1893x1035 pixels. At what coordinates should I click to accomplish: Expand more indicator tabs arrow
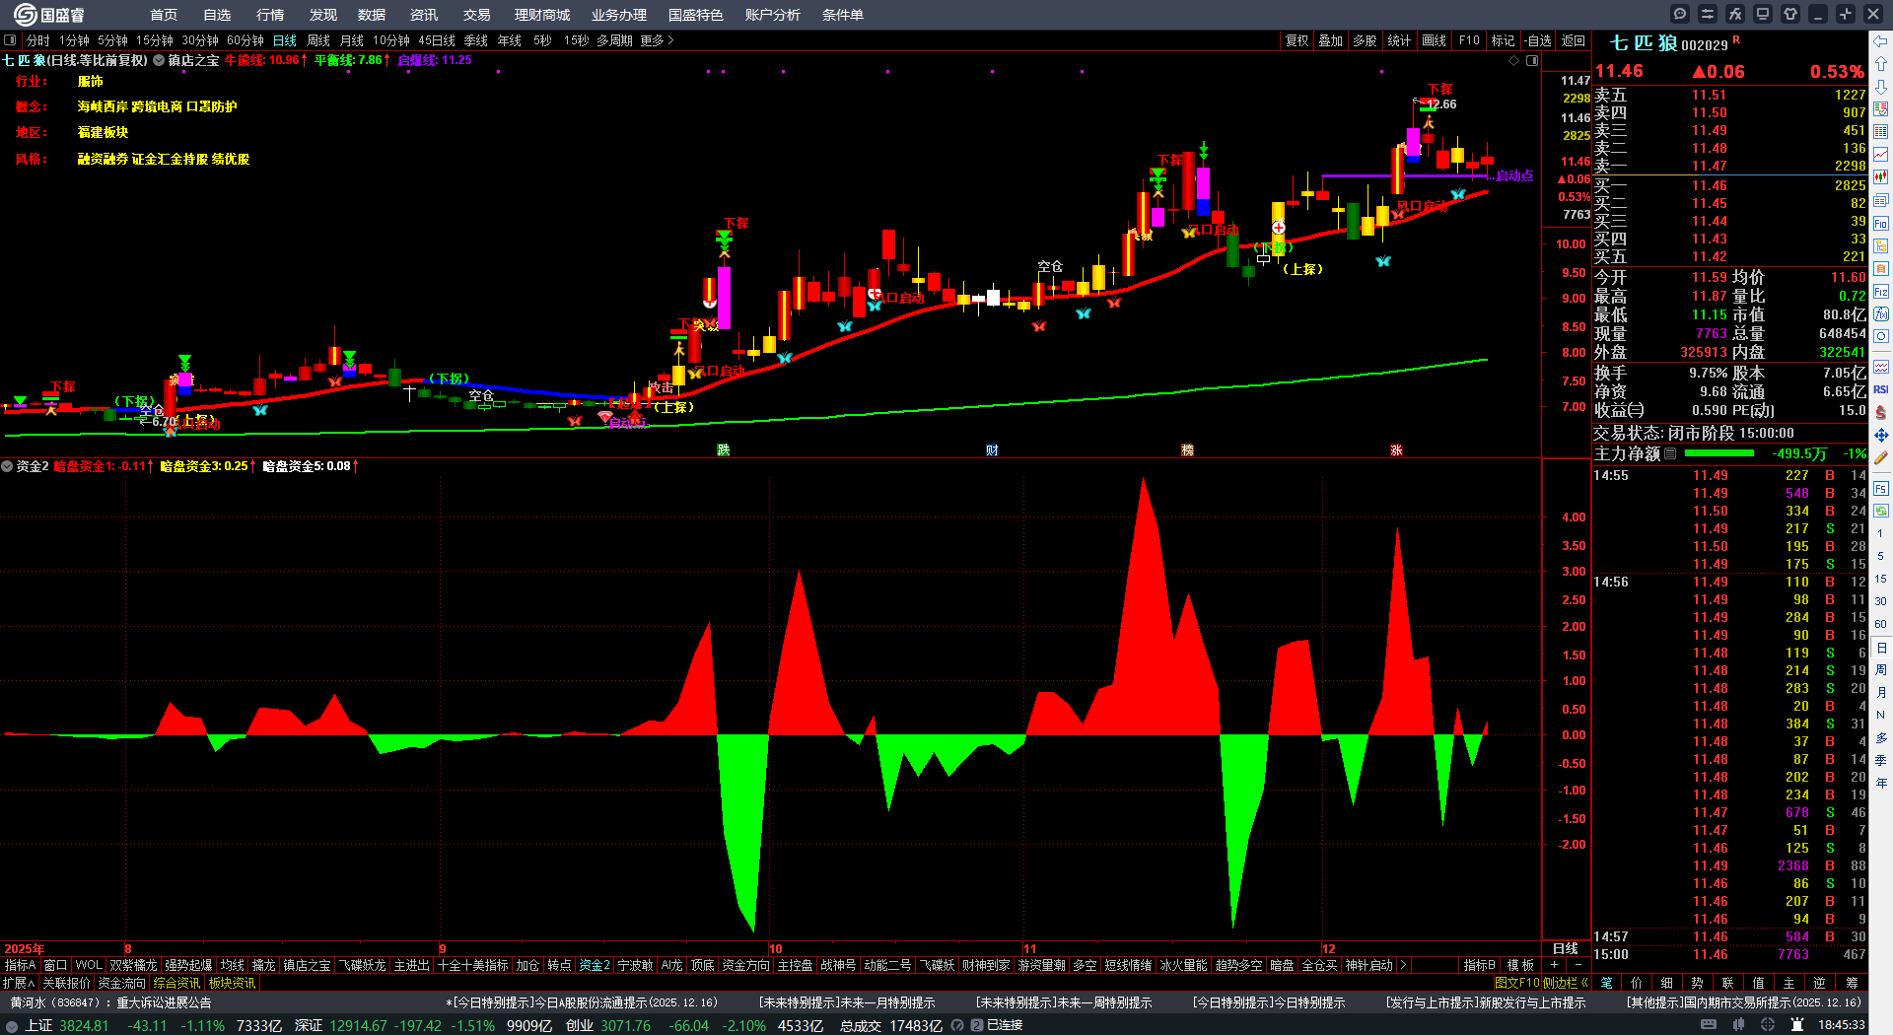coord(1402,965)
